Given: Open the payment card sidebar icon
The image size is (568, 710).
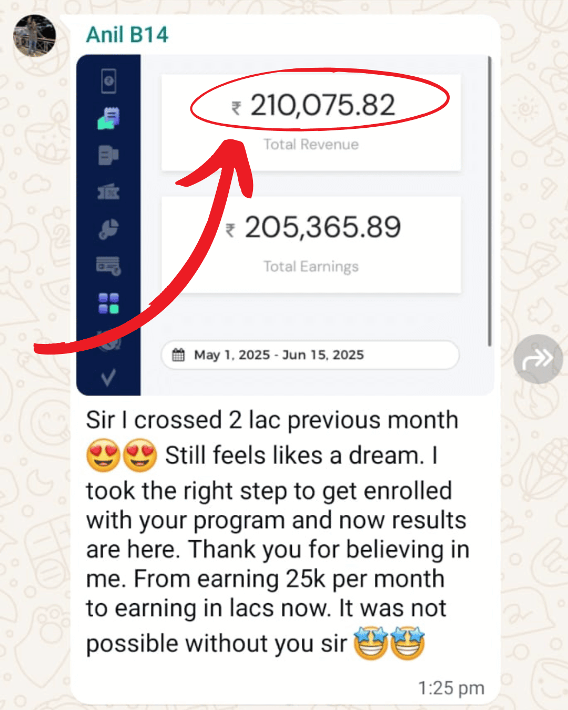Looking at the screenshot, I should coord(108,266).
